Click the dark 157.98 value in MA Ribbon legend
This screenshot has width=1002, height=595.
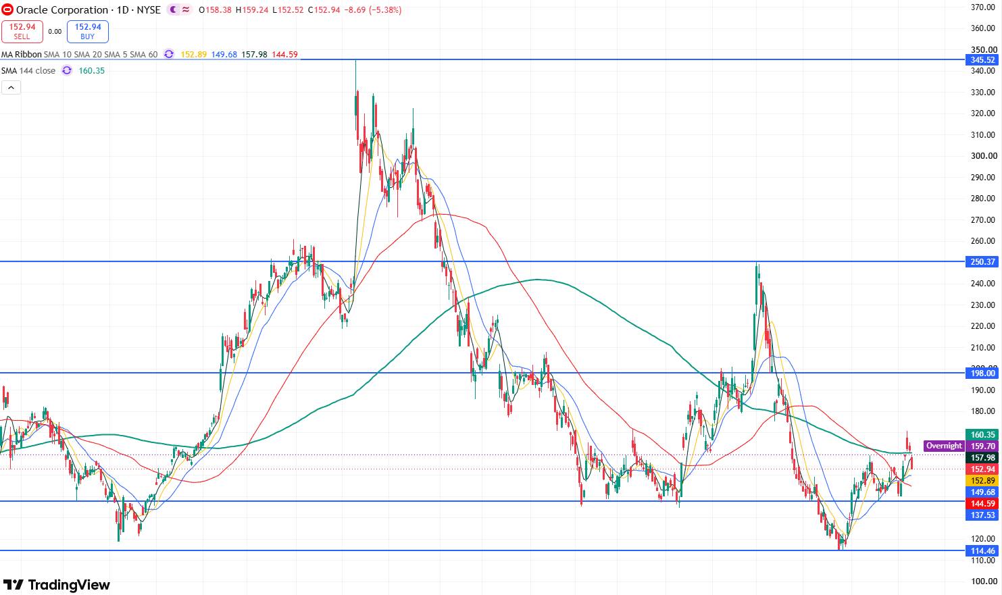pyautogui.click(x=255, y=55)
